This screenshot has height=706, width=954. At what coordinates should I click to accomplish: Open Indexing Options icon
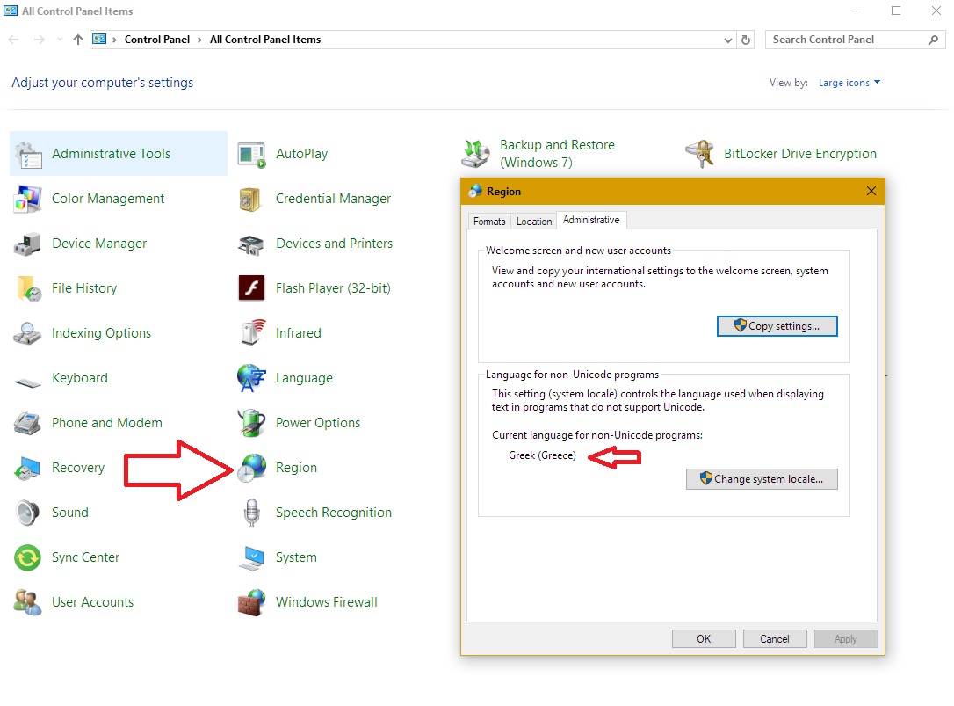click(26, 333)
